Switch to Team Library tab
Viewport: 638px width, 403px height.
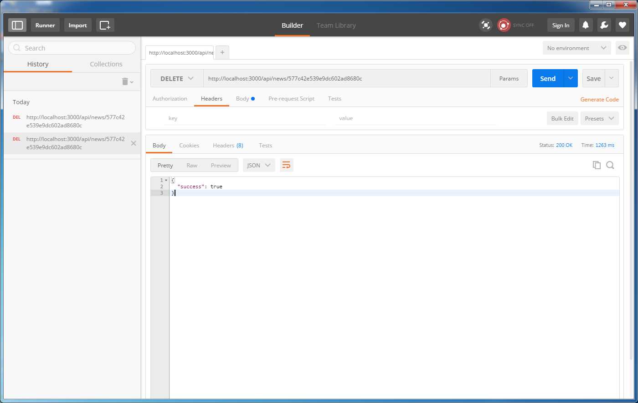point(336,25)
